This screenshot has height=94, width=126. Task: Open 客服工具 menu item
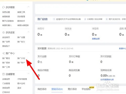[21, 12]
